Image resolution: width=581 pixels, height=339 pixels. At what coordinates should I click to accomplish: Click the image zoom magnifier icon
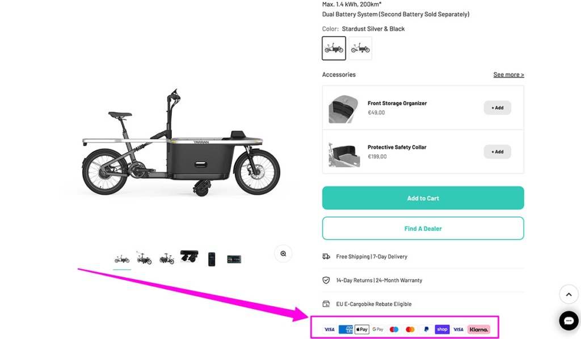(x=283, y=254)
